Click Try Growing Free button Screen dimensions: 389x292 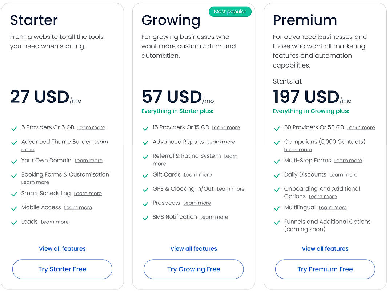tap(193, 269)
